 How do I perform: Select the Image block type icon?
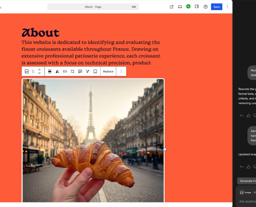27,71
